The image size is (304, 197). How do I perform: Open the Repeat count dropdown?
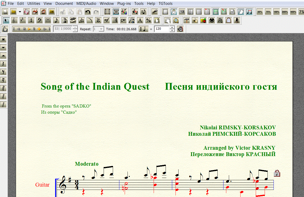(101, 29)
